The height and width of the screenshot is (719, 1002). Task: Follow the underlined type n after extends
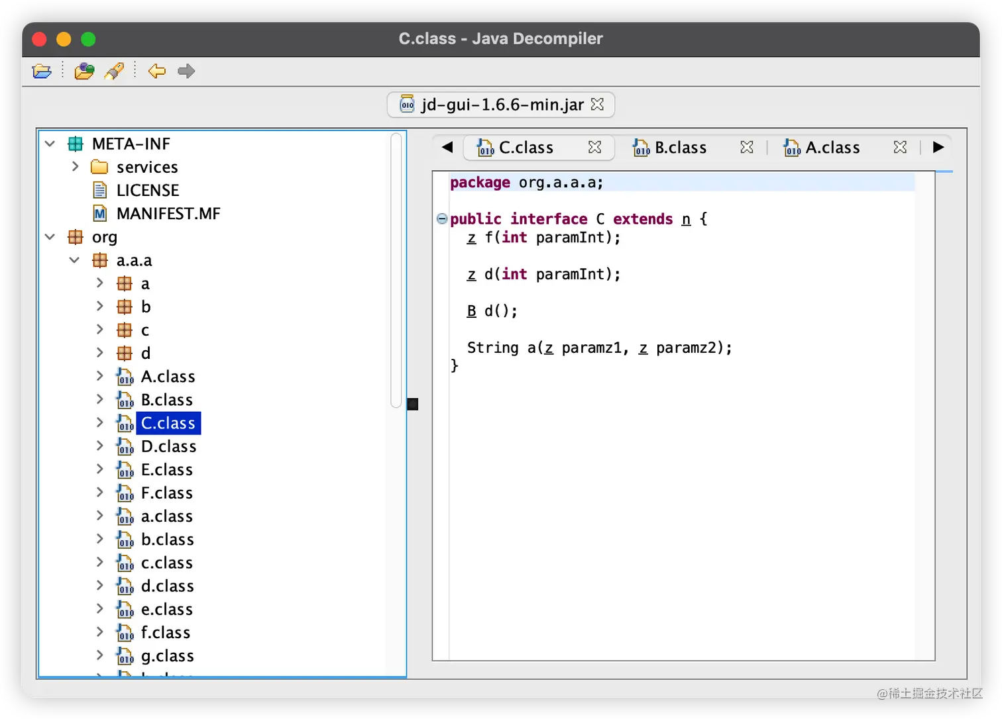tap(686, 219)
